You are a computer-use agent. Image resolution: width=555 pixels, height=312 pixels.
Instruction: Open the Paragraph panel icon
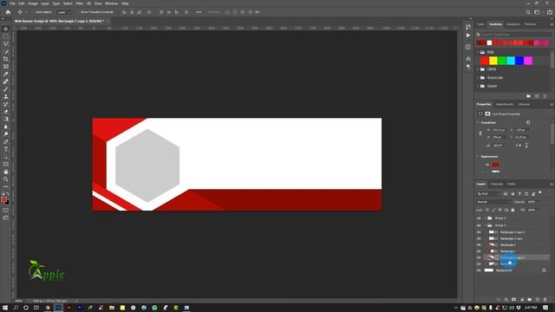pyautogui.click(x=468, y=67)
